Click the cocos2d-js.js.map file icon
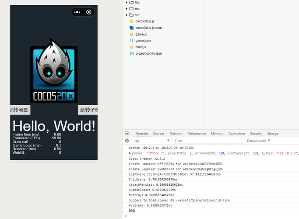 (x=131, y=28)
